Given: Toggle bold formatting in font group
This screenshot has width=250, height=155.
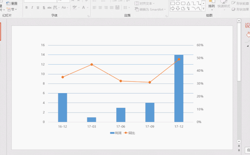Looking at the screenshot, I should (x=27, y=7).
